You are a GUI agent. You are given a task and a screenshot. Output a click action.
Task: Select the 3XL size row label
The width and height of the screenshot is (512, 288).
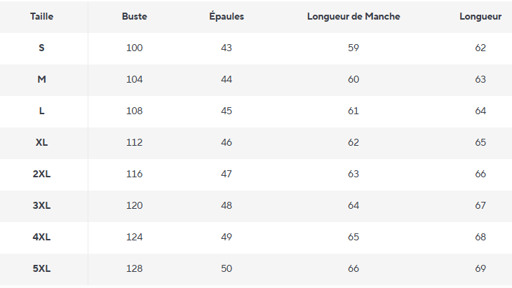pos(41,206)
